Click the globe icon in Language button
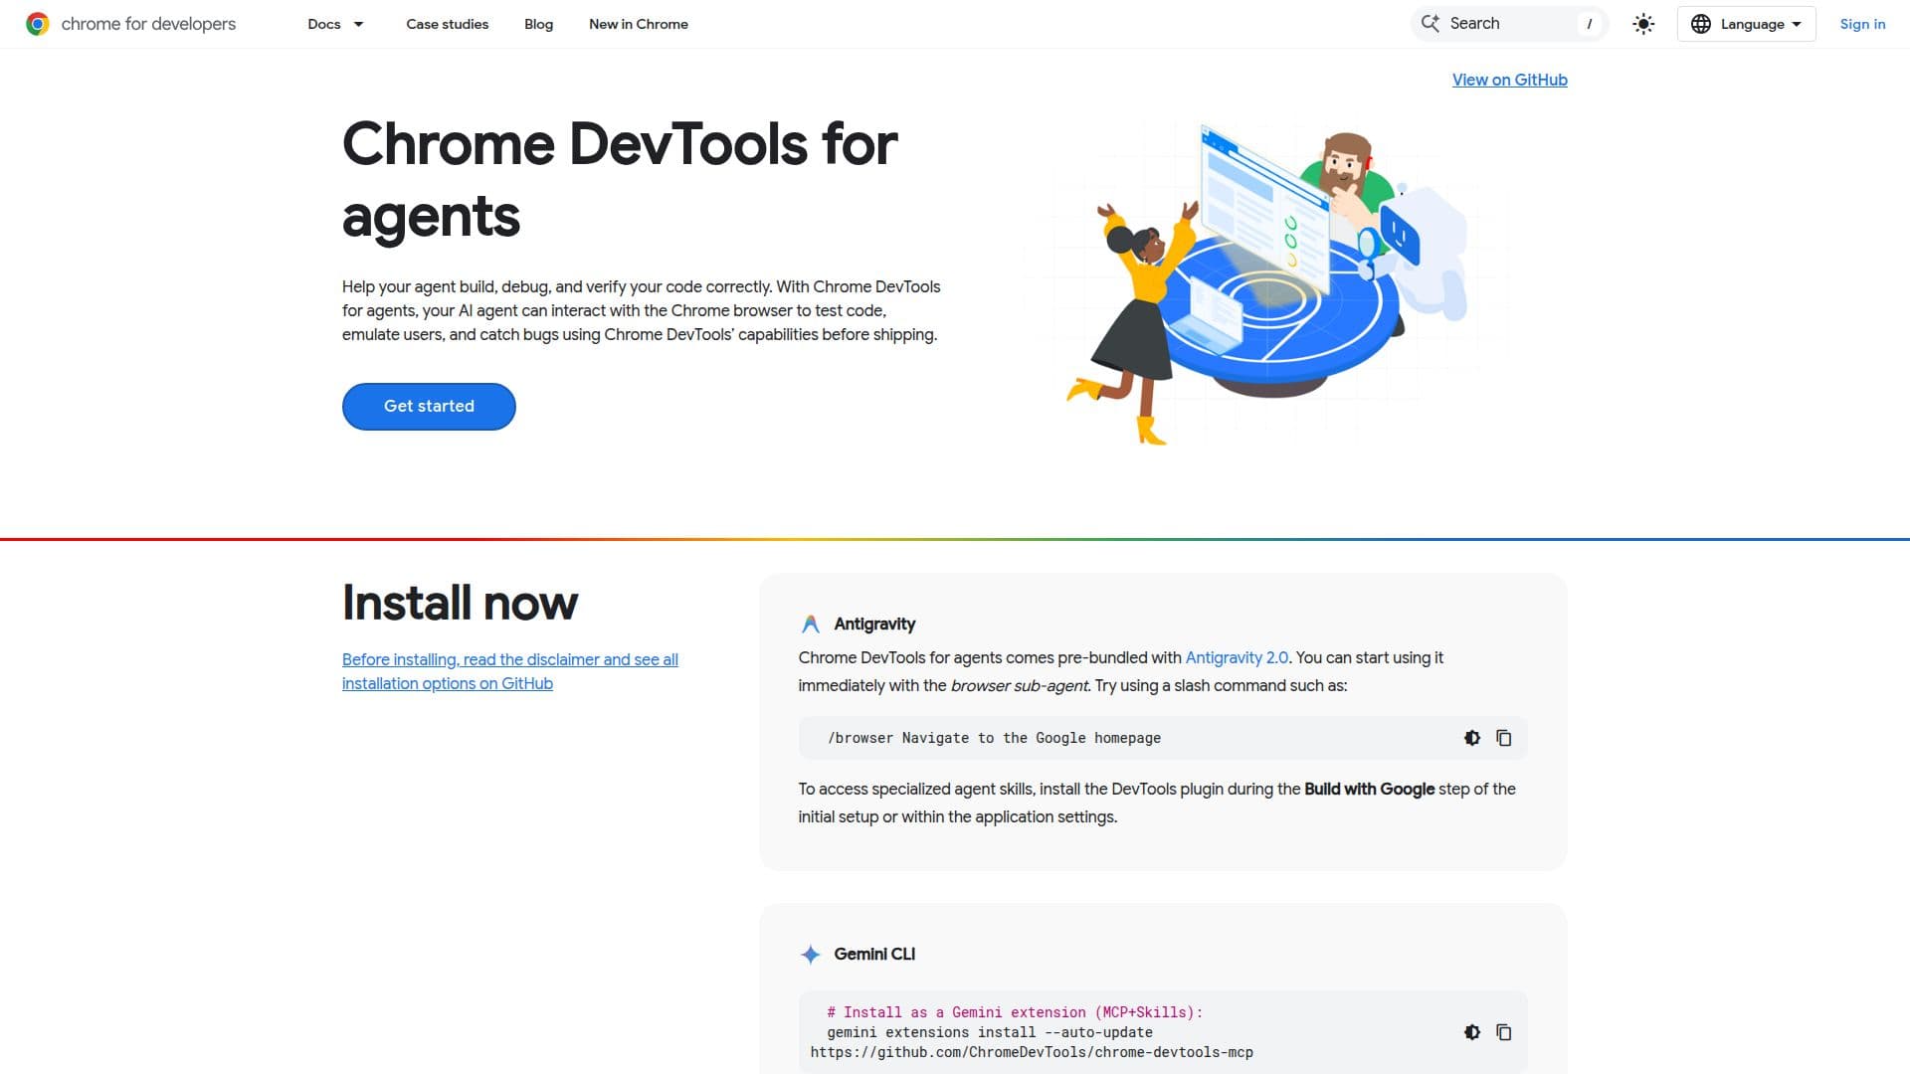The width and height of the screenshot is (1910, 1074). click(1701, 24)
